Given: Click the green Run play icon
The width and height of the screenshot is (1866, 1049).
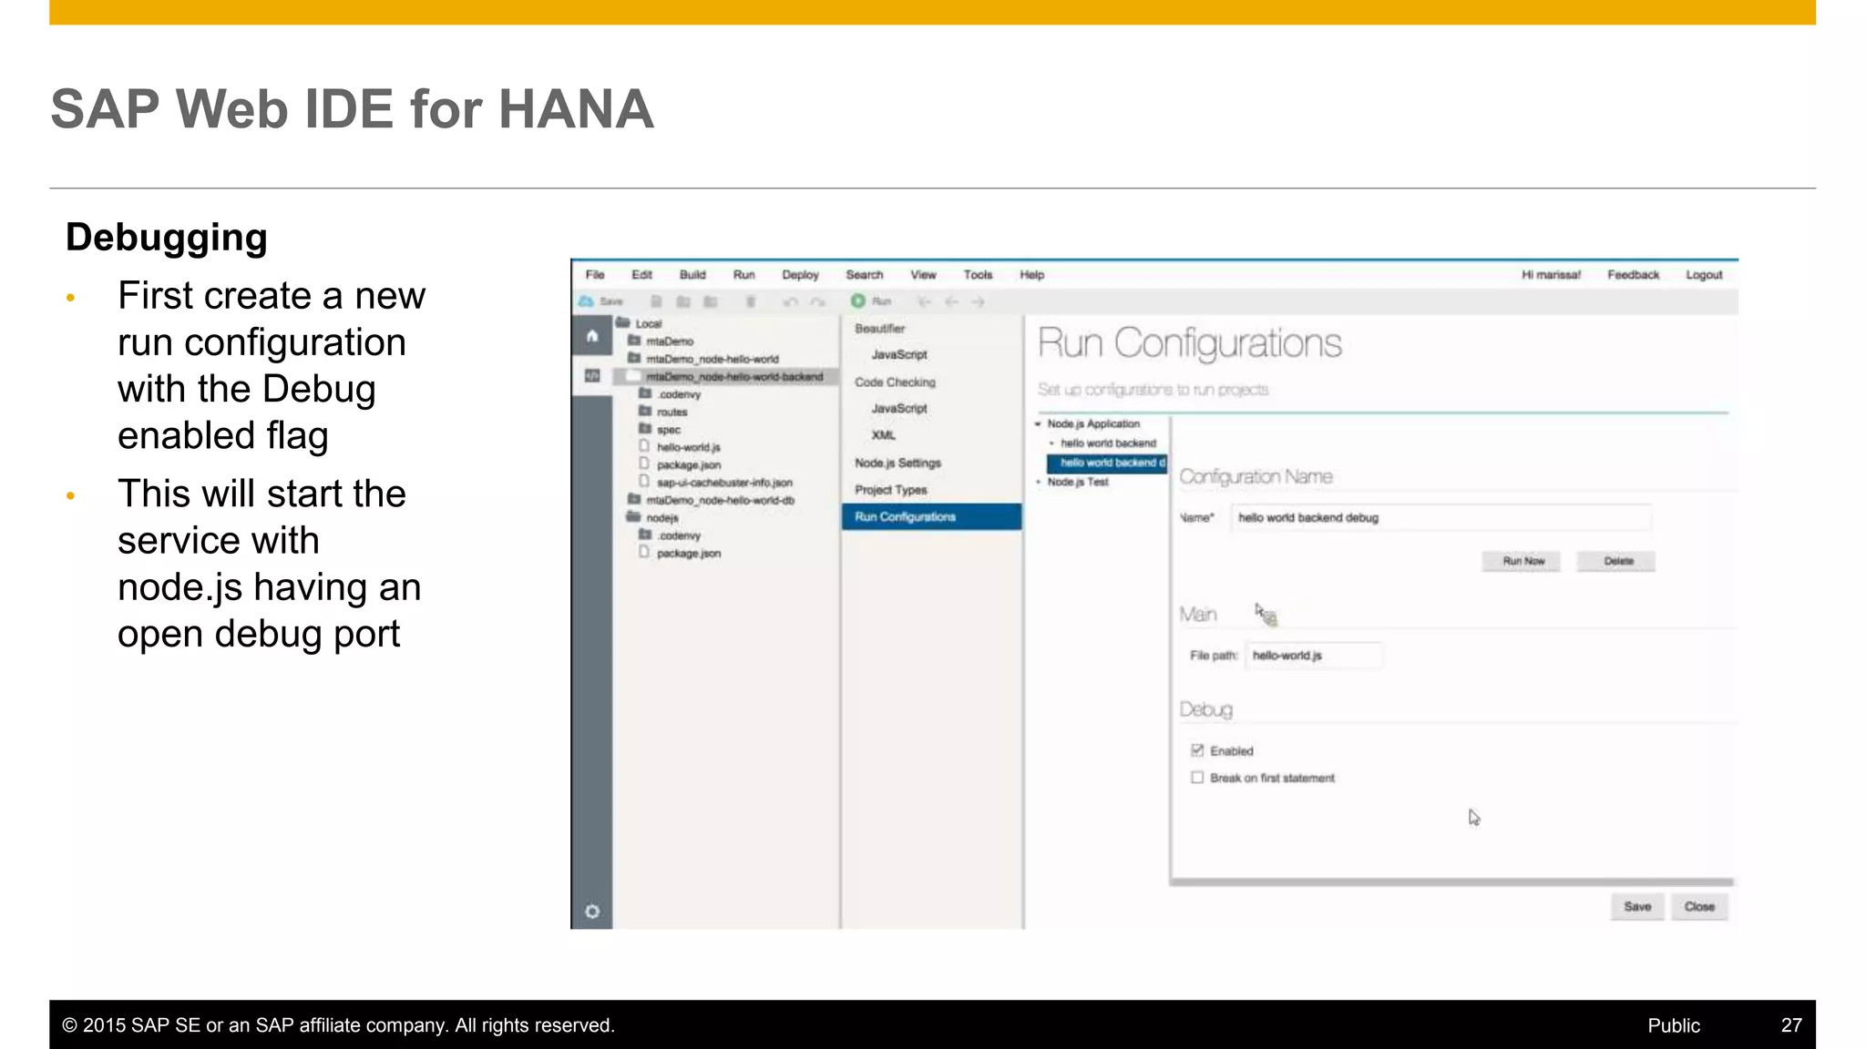Looking at the screenshot, I should 858,300.
